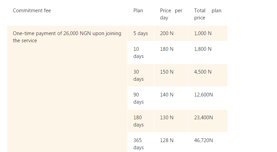Select the 10 days plan cell
This screenshot has width=277, height=152.
click(x=138, y=52)
